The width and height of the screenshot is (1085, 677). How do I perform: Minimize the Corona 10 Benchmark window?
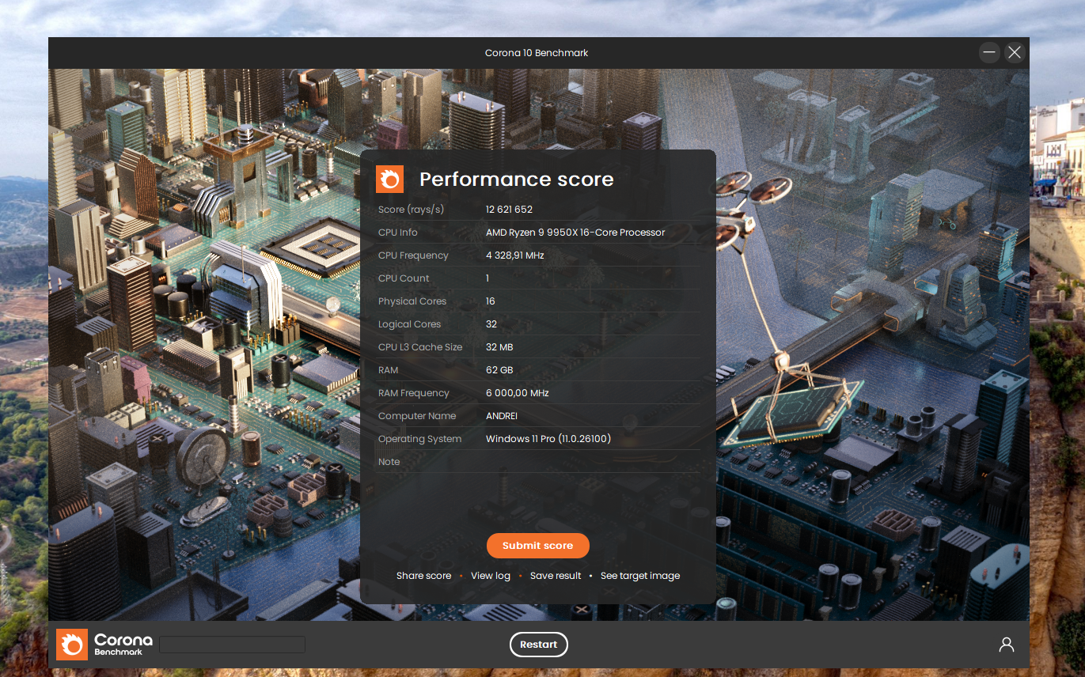point(989,53)
